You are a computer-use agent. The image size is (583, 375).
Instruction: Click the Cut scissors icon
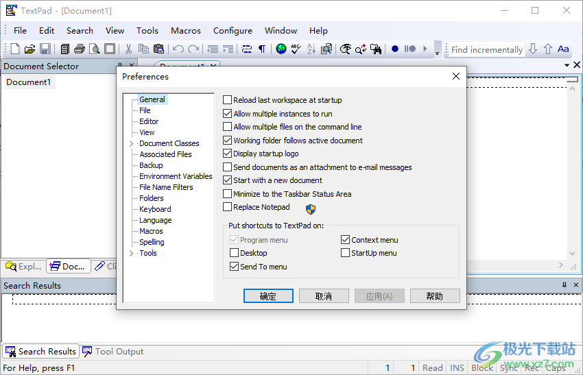pyautogui.click(x=129, y=49)
